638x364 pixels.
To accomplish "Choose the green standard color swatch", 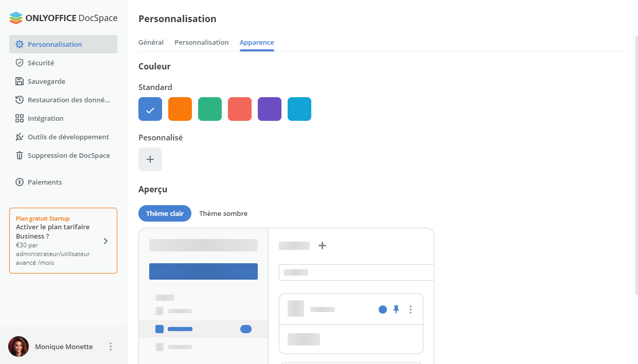I will 210,109.
